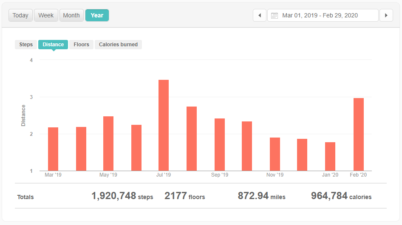The image size is (402, 225).
Task: Click the Sep '19 distance bar
Action: pos(220,144)
